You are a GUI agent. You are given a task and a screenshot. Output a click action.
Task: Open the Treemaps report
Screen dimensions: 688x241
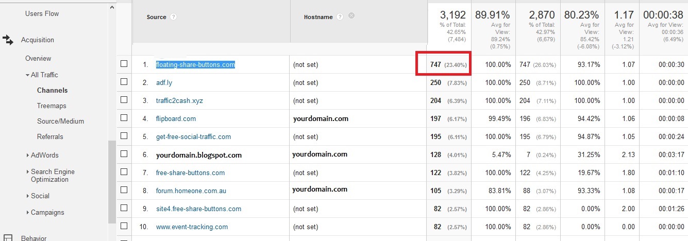pyautogui.click(x=52, y=106)
